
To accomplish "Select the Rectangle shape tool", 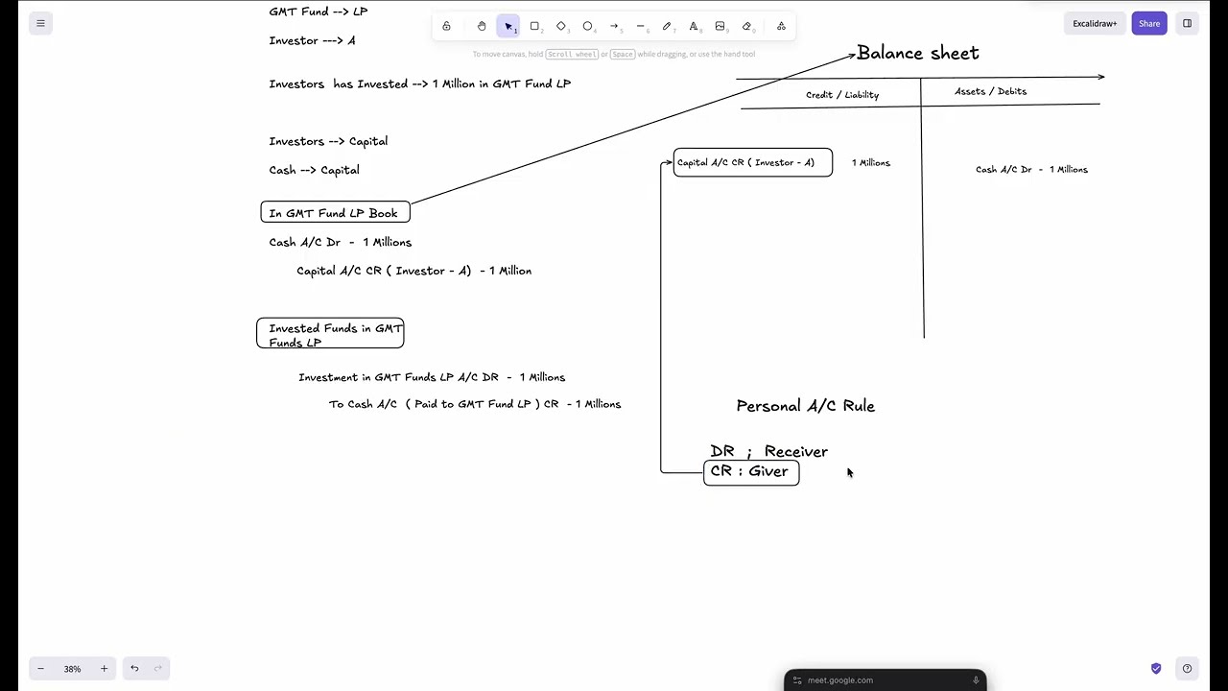I will (534, 26).
